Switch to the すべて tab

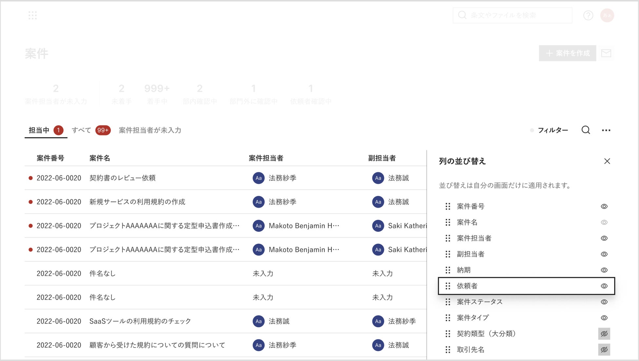click(x=82, y=130)
